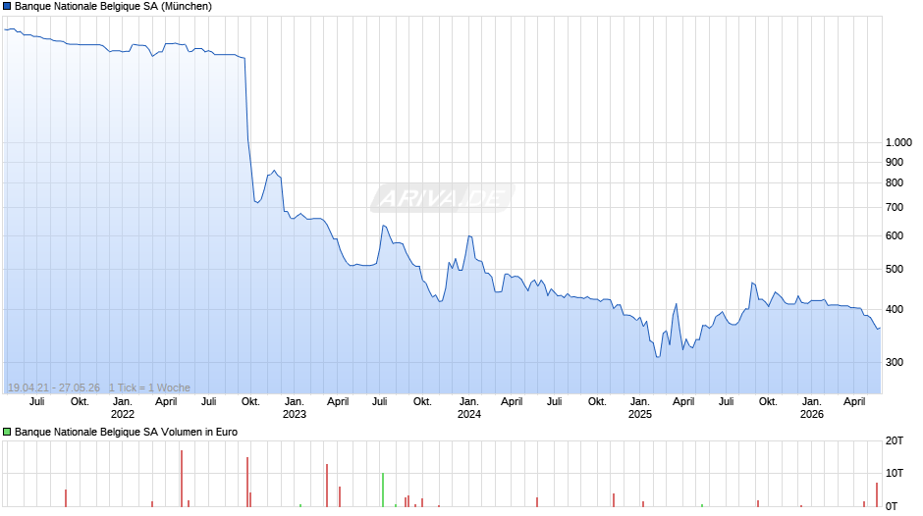Click the 400 price axis label
Image resolution: width=923 pixels, height=516 pixels.
coord(895,309)
